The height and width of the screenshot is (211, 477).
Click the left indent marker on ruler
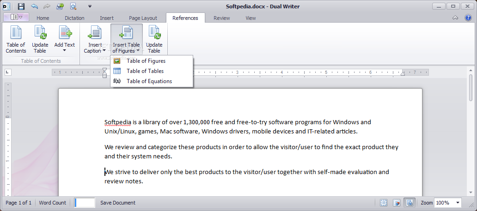click(104, 73)
